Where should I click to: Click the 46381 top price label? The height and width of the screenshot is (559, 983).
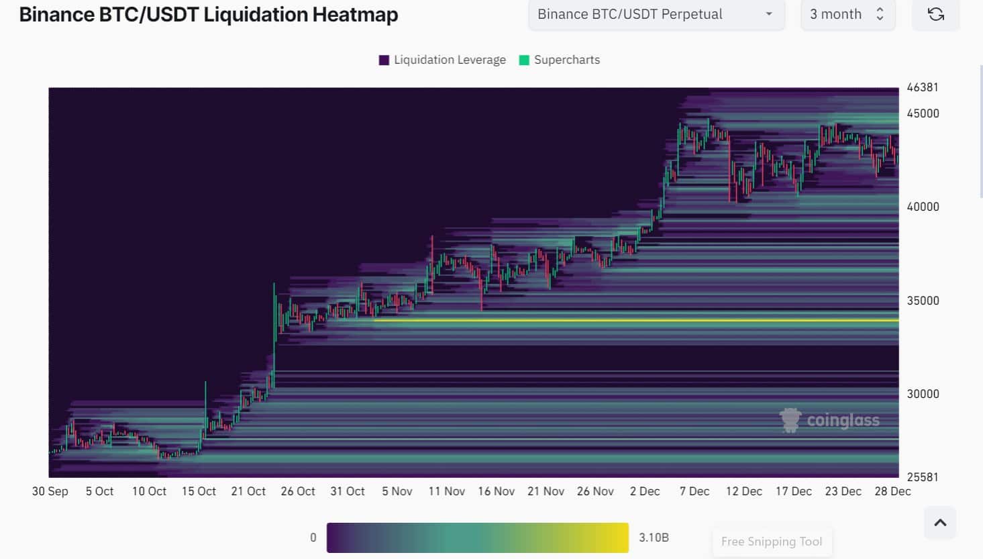point(922,87)
